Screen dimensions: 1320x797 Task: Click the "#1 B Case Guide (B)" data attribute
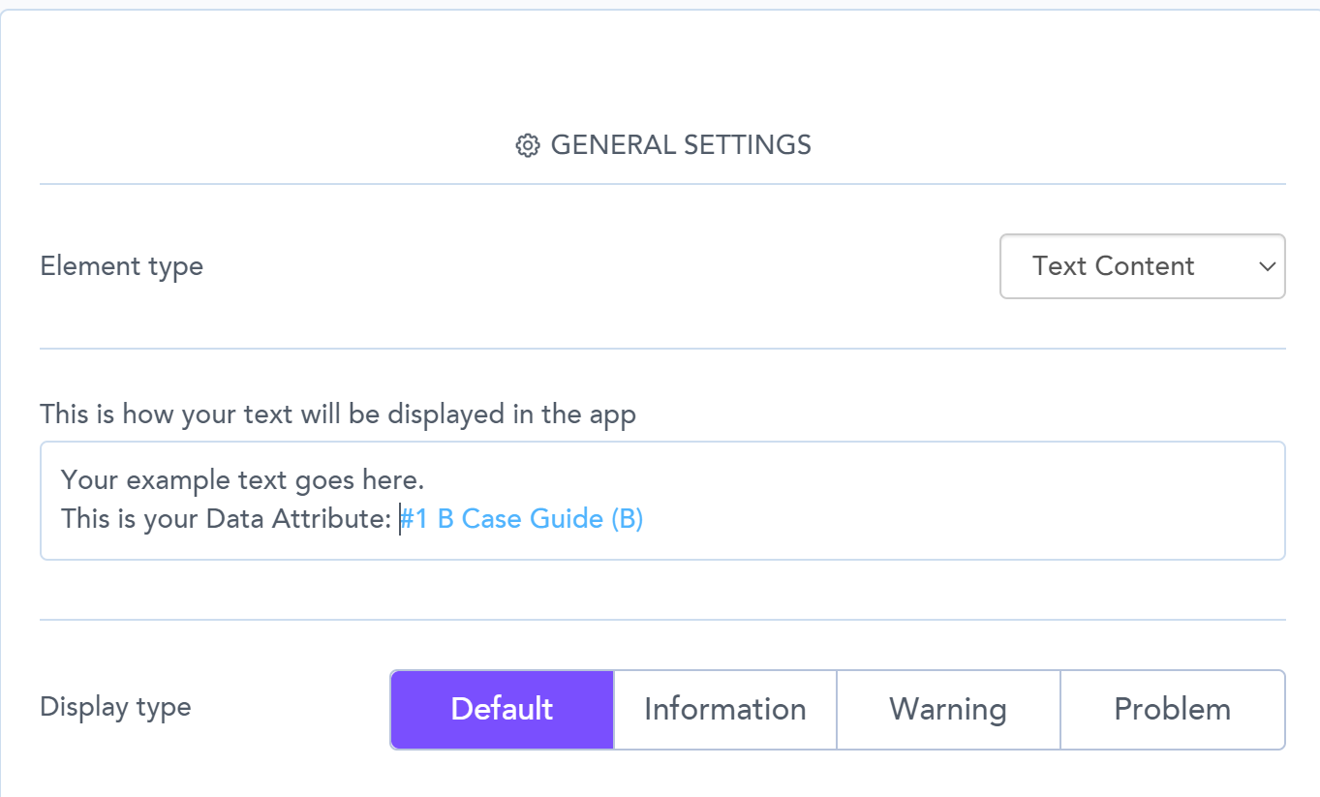[x=523, y=519]
